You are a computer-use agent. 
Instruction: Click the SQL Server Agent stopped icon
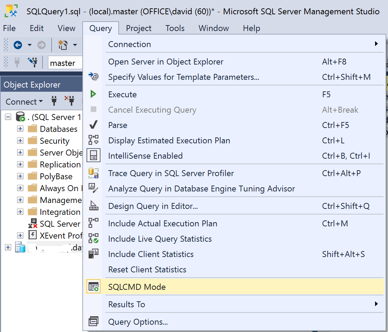pos(32,223)
